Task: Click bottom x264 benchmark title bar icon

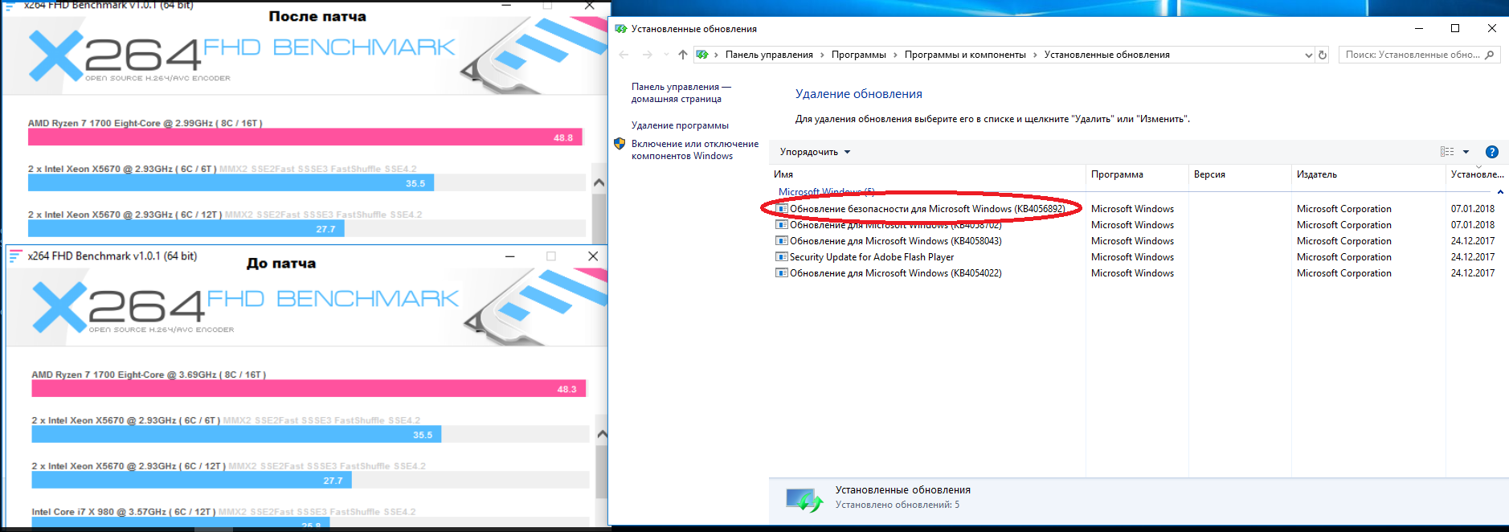Action: click(16, 256)
